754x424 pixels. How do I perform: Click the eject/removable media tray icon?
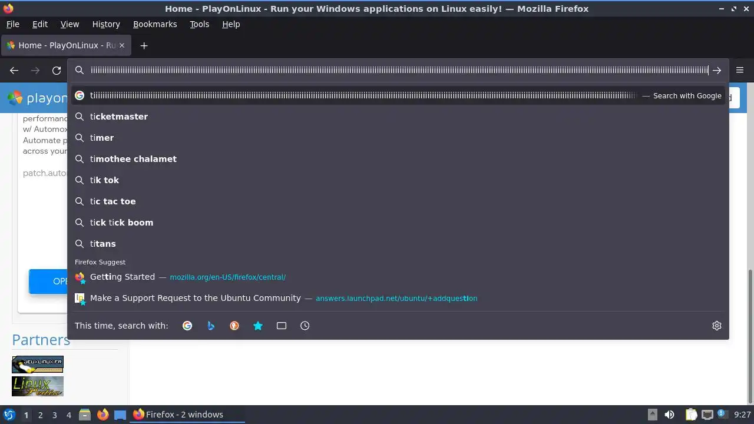[652, 415]
